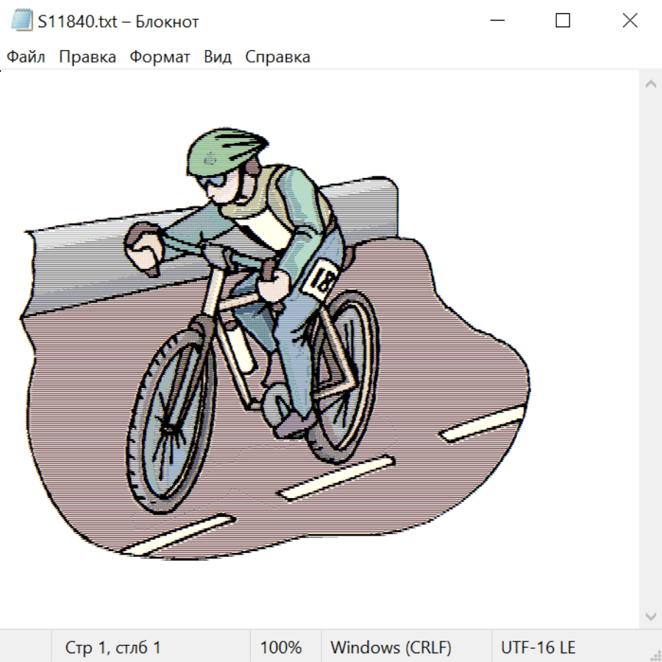Show the Справка menu
662x662 pixels.
pos(277,57)
